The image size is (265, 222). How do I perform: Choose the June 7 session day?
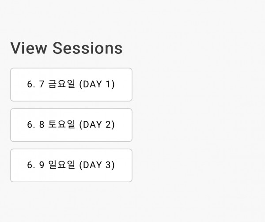pyautogui.click(x=71, y=85)
